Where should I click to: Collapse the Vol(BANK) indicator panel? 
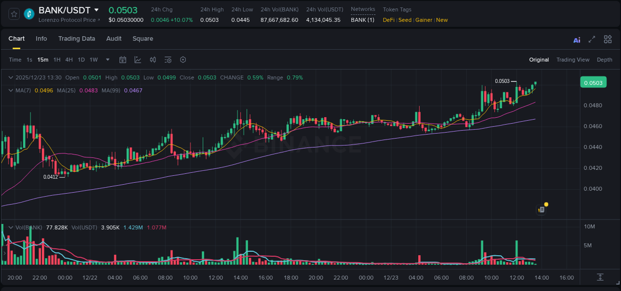10,227
